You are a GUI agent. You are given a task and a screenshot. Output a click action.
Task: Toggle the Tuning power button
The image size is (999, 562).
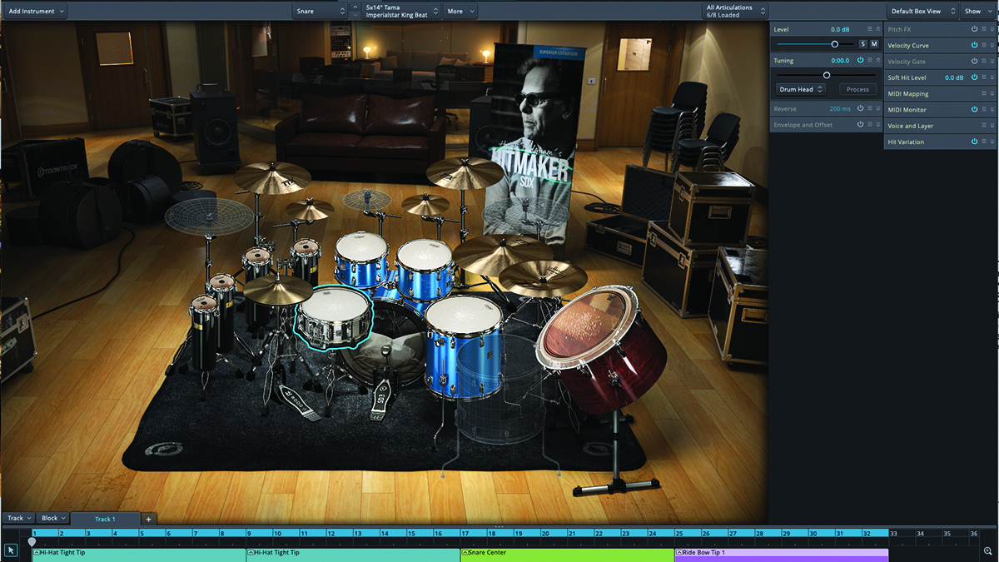[860, 61]
